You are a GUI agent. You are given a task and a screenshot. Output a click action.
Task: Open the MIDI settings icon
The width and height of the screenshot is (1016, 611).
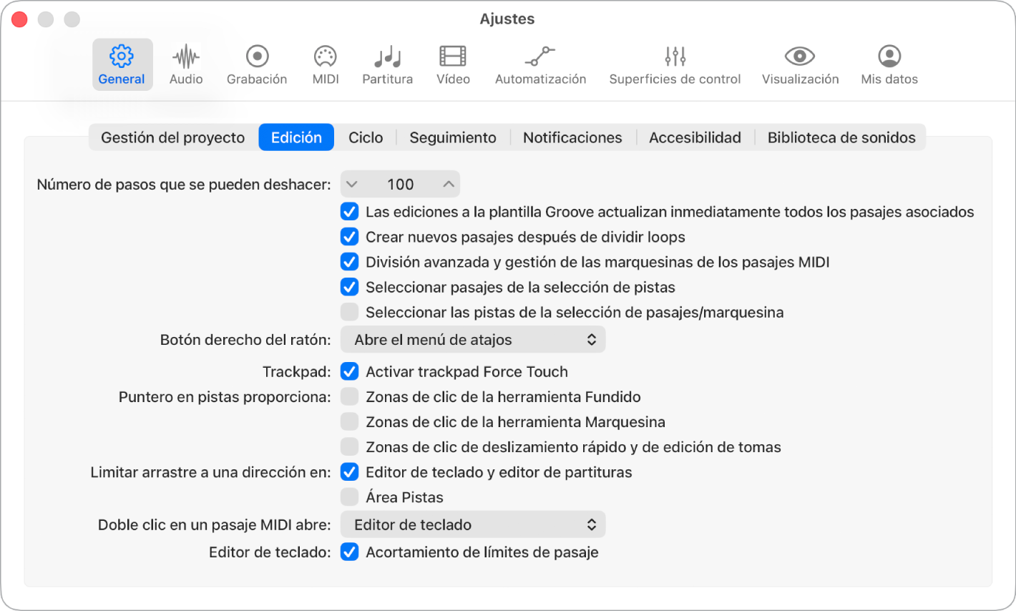point(325,64)
